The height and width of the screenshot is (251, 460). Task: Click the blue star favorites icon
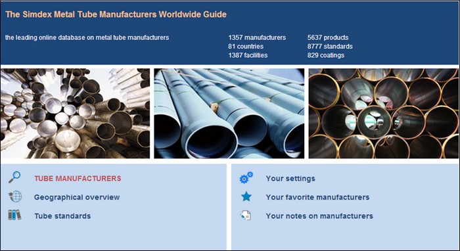(x=246, y=196)
